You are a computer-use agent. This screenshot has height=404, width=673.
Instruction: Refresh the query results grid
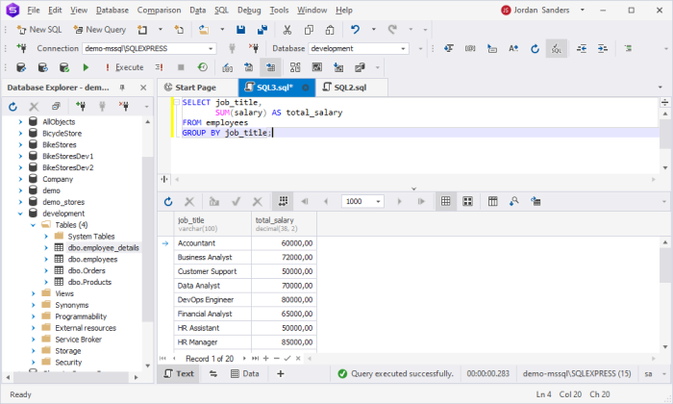168,202
